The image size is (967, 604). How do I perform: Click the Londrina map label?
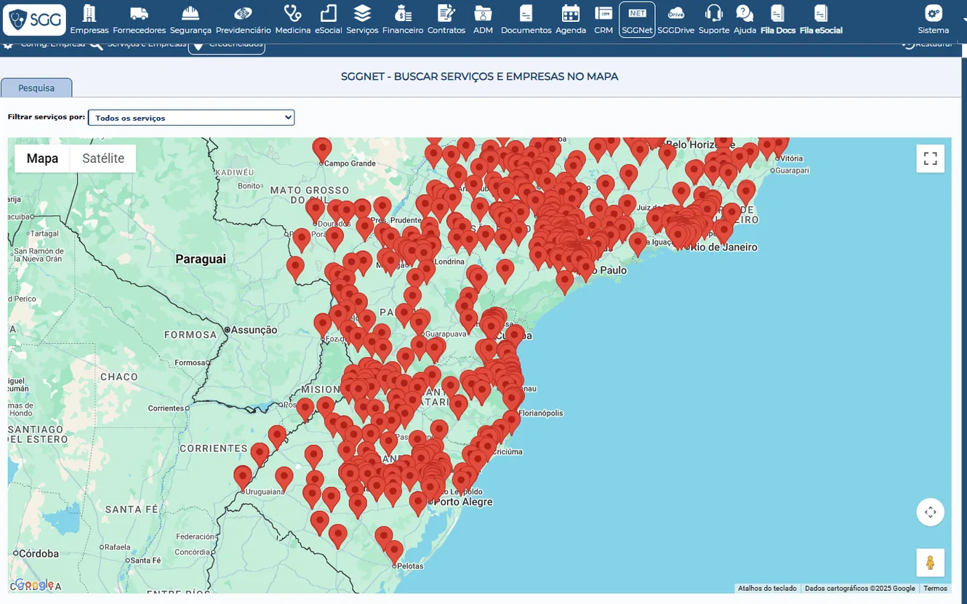click(449, 262)
